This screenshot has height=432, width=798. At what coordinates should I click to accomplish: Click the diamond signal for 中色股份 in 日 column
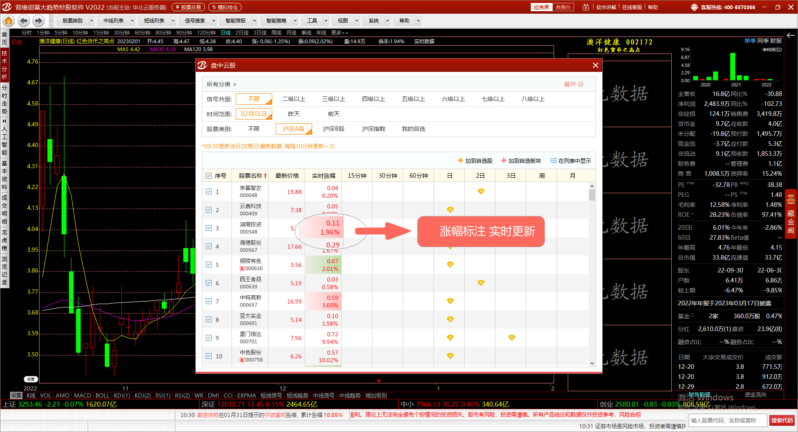[x=450, y=356]
